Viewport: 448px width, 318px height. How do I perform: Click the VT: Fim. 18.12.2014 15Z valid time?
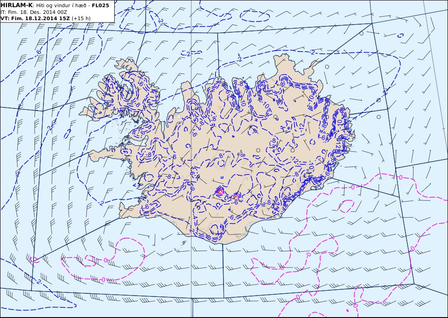pos(35,18)
